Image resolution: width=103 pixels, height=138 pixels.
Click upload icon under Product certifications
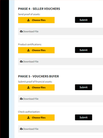click(28, 50)
